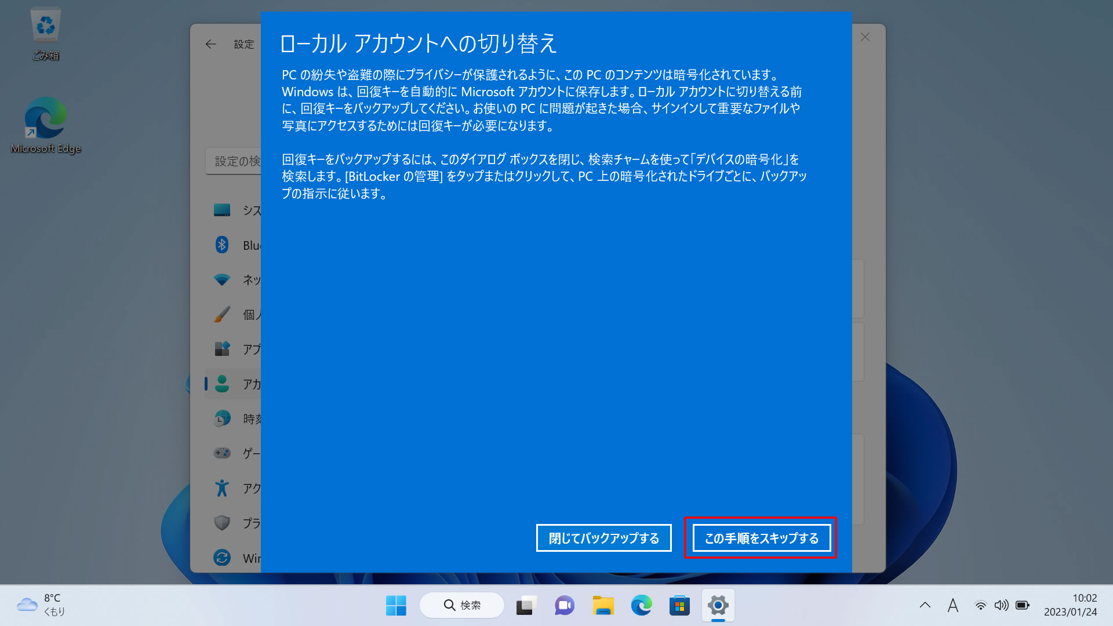Viewport: 1113px width, 626px height.
Task: Open the battery tray icon
Action: coord(1023,605)
